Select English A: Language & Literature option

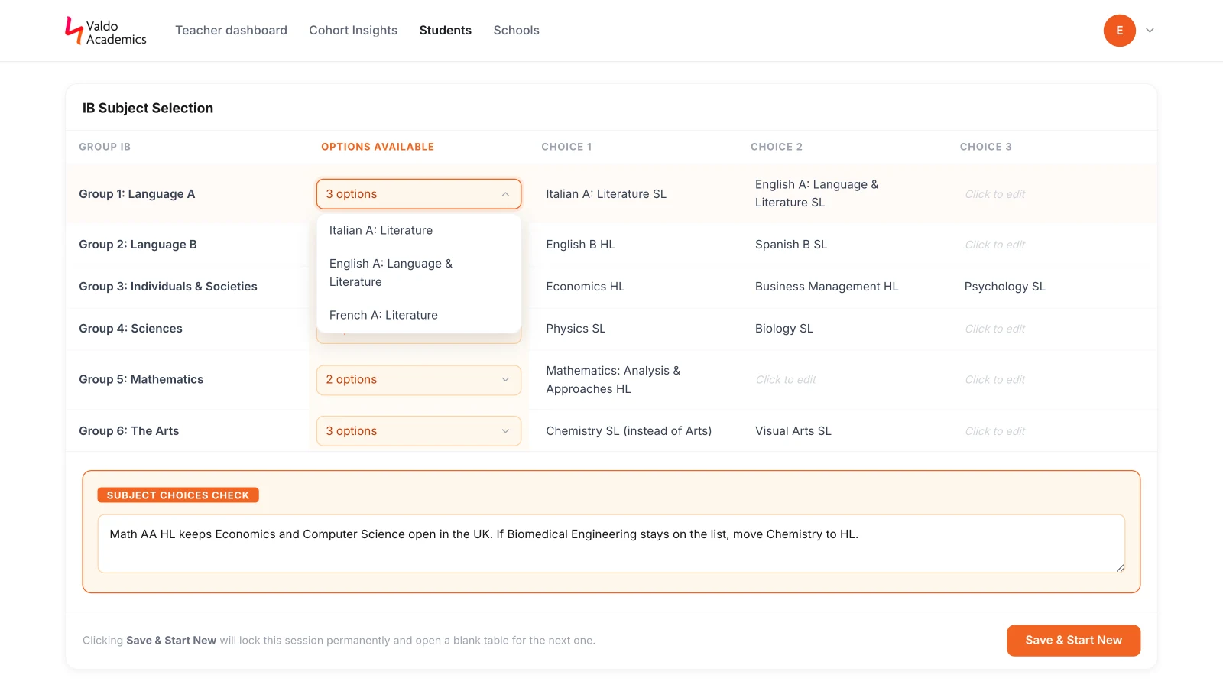point(419,273)
